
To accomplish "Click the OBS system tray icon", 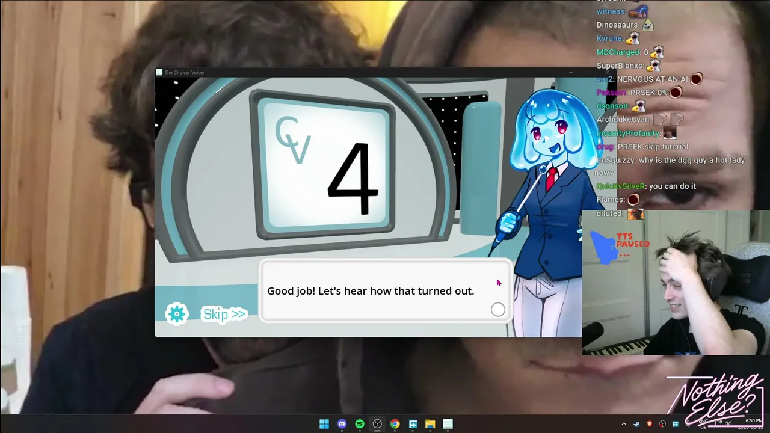I will 662,424.
